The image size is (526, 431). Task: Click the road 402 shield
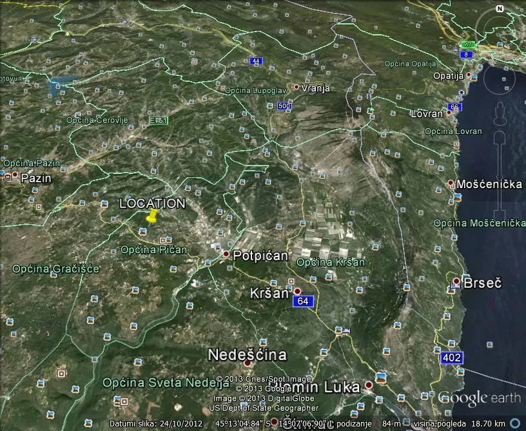coord(451,358)
